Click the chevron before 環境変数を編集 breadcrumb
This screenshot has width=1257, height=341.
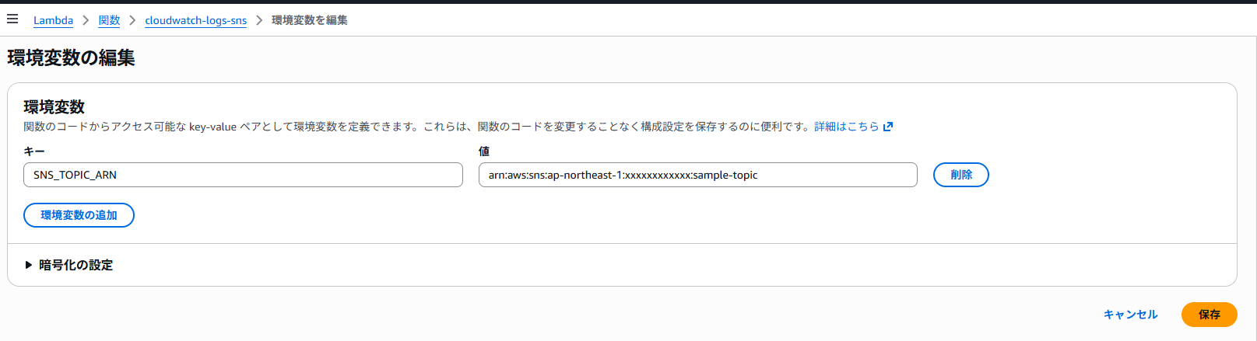tap(259, 20)
